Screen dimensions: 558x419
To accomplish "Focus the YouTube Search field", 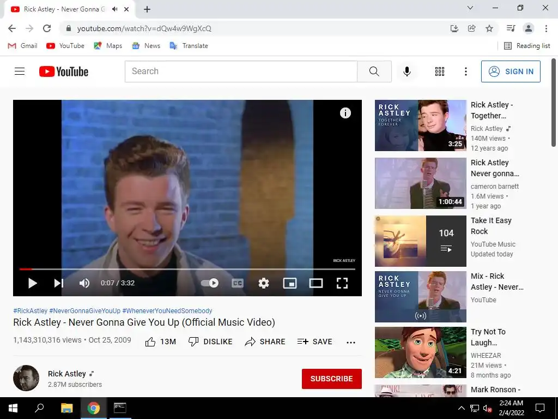I will (241, 71).
